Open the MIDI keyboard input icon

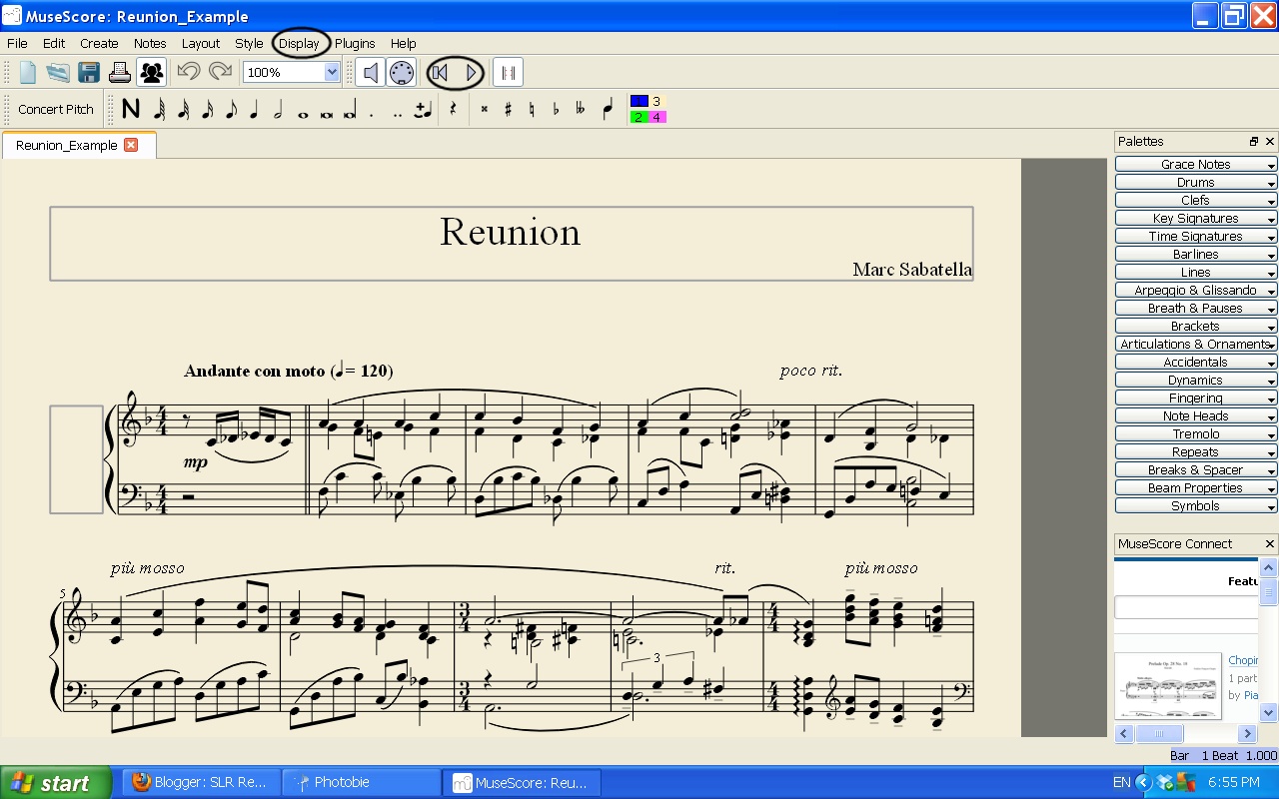(399, 72)
